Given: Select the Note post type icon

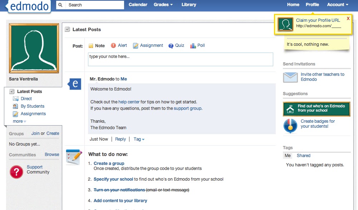Looking at the screenshot, I should tap(90, 45).
